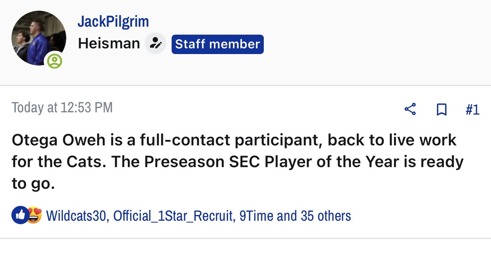Open Wildcats30's profile from reactions
The height and width of the screenshot is (255, 491).
click(x=76, y=216)
